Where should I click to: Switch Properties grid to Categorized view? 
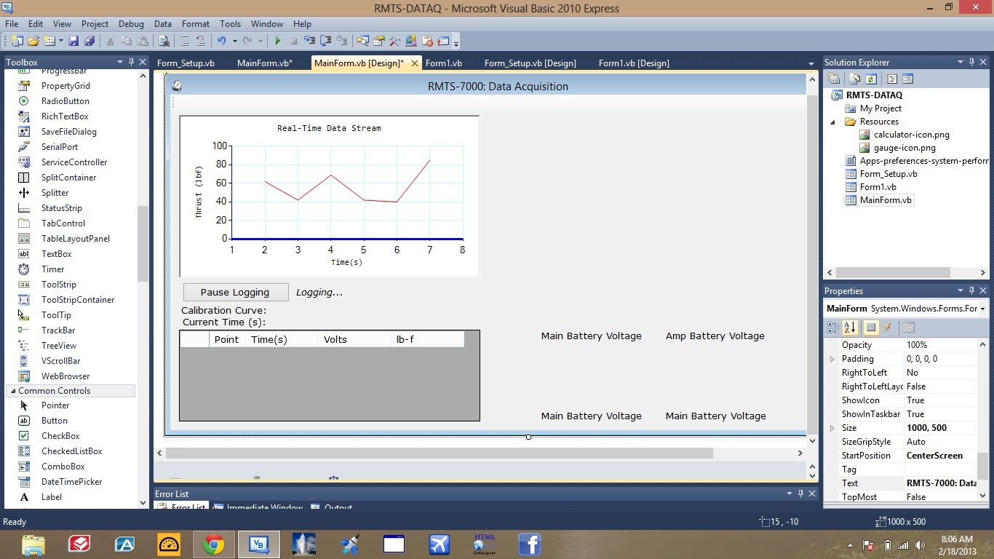pyautogui.click(x=833, y=328)
